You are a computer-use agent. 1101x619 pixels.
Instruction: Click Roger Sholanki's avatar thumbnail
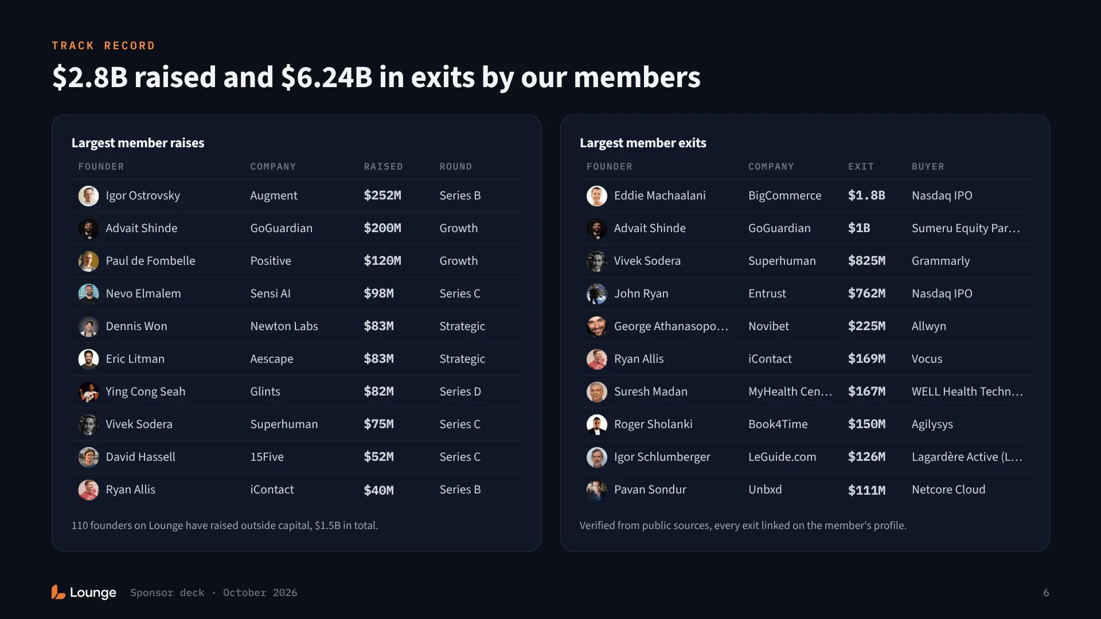click(x=597, y=425)
